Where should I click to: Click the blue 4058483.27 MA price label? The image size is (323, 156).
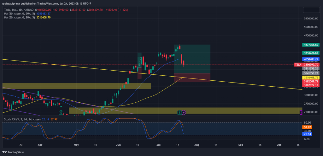(x=311, y=59)
